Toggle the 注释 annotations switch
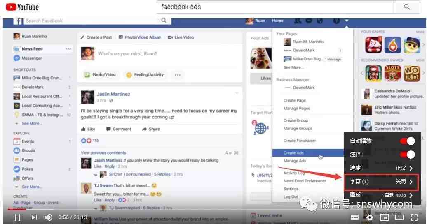The width and height of the screenshot is (427, 224). pos(407,154)
